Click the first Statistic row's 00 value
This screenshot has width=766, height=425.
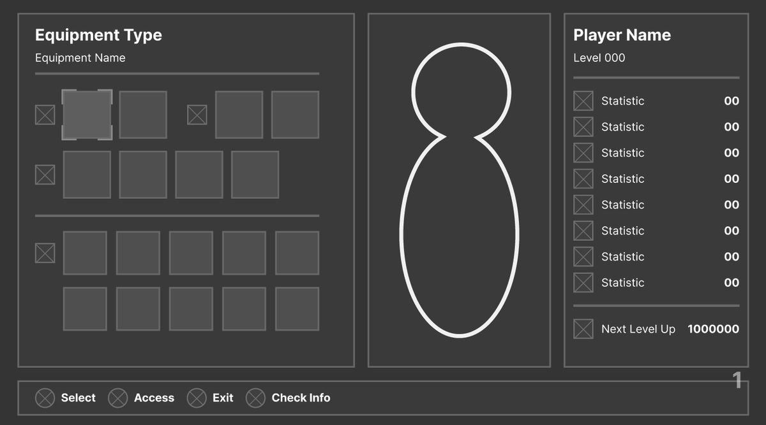[732, 101]
